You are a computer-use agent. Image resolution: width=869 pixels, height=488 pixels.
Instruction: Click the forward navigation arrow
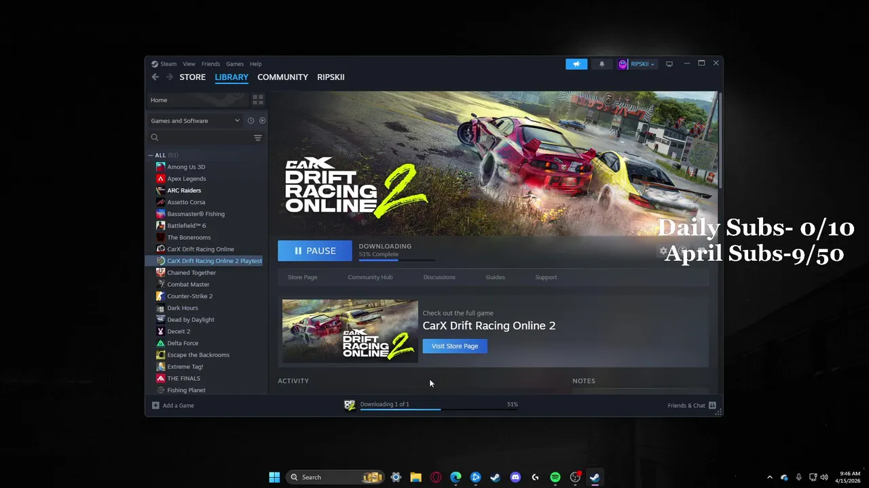pyautogui.click(x=170, y=77)
